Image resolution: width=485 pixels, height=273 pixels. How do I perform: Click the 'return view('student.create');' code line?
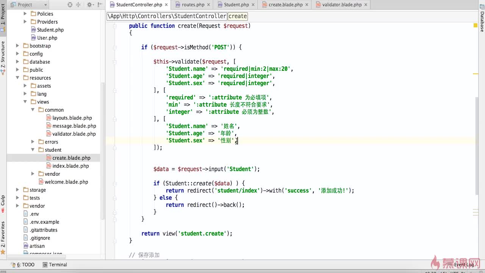tap(187, 234)
